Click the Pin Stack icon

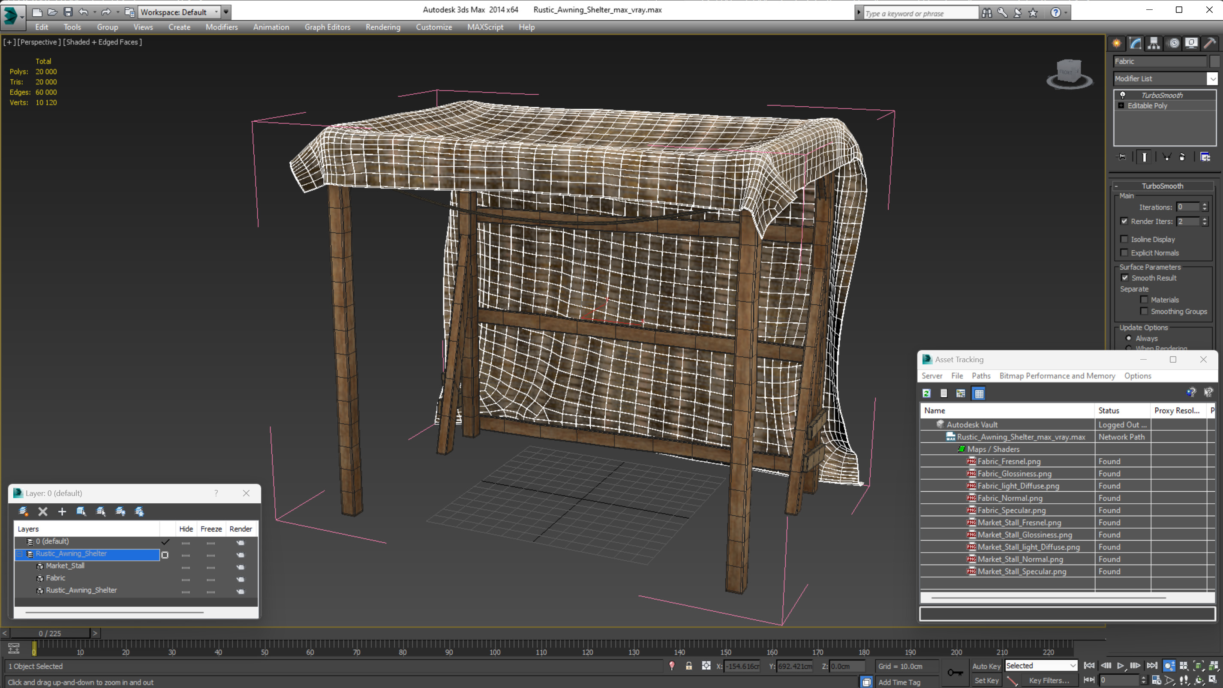pos(1121,157)
